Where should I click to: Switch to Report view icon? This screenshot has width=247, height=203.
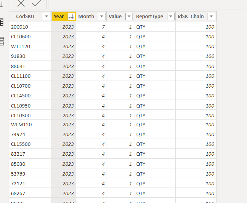pos(1,3)
